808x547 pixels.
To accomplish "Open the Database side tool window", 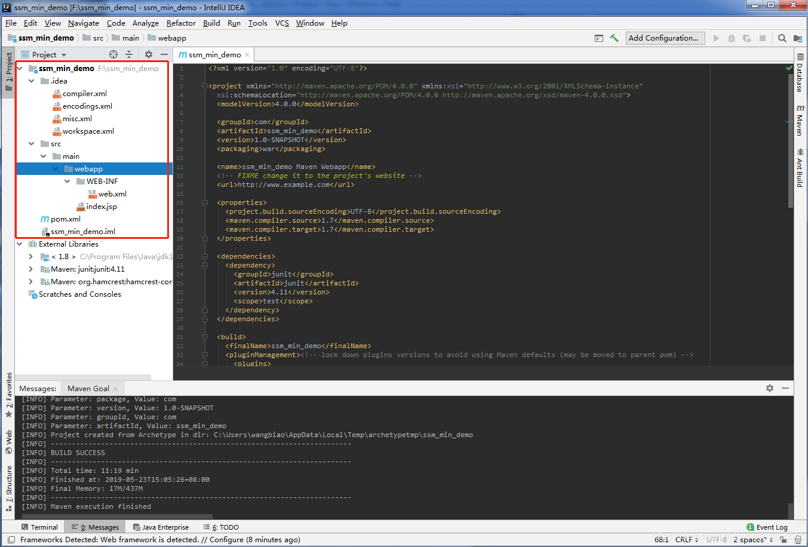I will tap(800, 74).
